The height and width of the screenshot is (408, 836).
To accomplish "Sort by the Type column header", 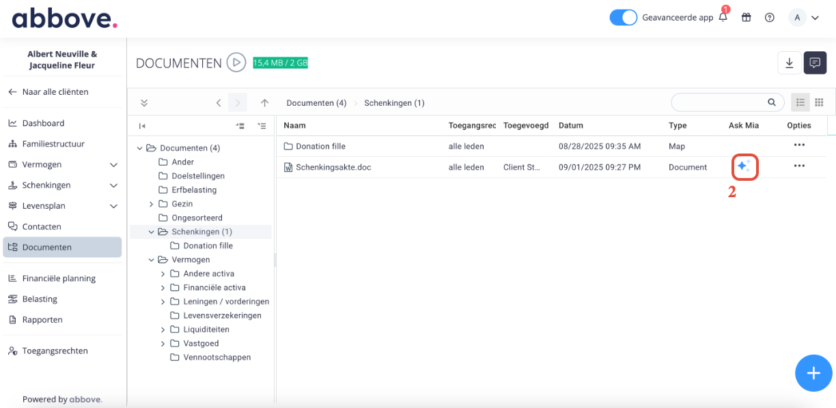I will 678,126.
